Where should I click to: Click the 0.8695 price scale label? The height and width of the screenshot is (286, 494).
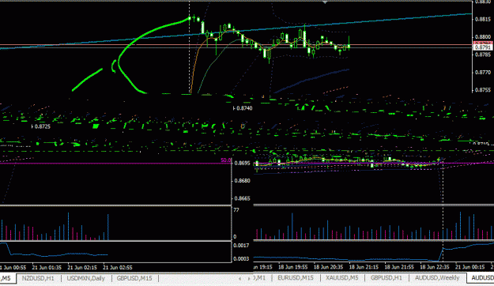[243, 164]
